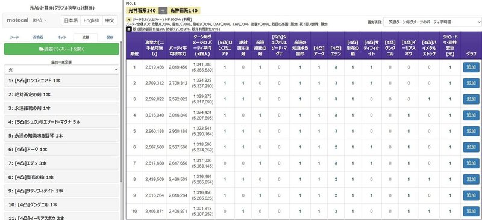Click the plus icon between 光神石系140 labels
The height and width of the screenshot is (220, 482).
coord(163,11)
